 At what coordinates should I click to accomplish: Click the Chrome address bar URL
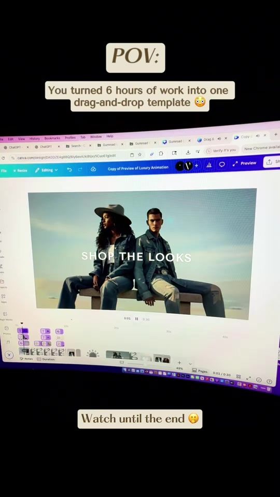click(x=66, y=156)
